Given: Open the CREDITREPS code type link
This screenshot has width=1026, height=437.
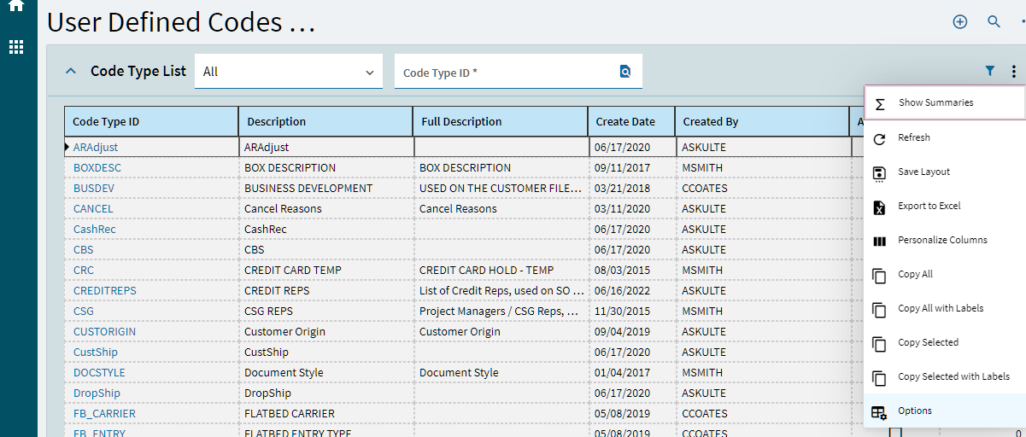Looking at the screenshot, I should point(104,291).
